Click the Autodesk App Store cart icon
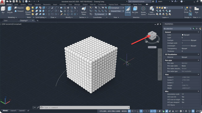The height and width of the screenshot is (113, 202). 172,2
